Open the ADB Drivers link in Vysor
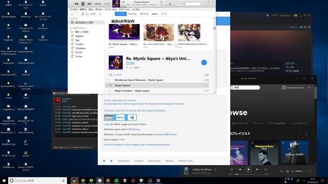Screen dimensions: 328x184 (x=133, y=129)
